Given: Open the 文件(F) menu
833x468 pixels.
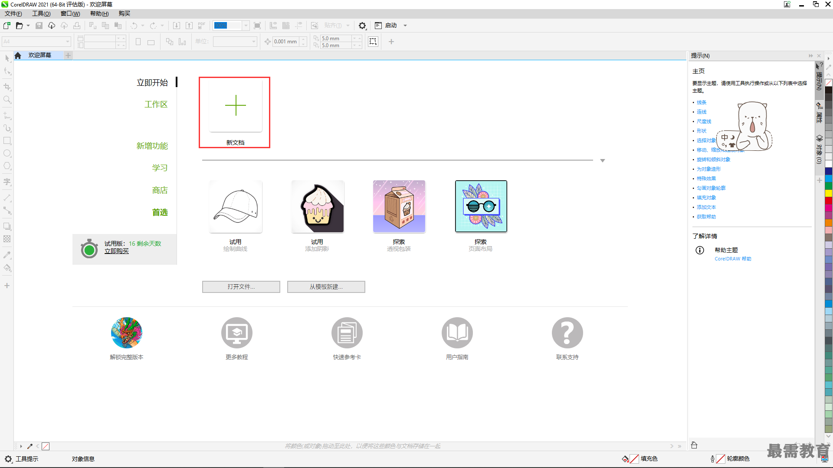Looking at the screenshot, I should (13, 13).
